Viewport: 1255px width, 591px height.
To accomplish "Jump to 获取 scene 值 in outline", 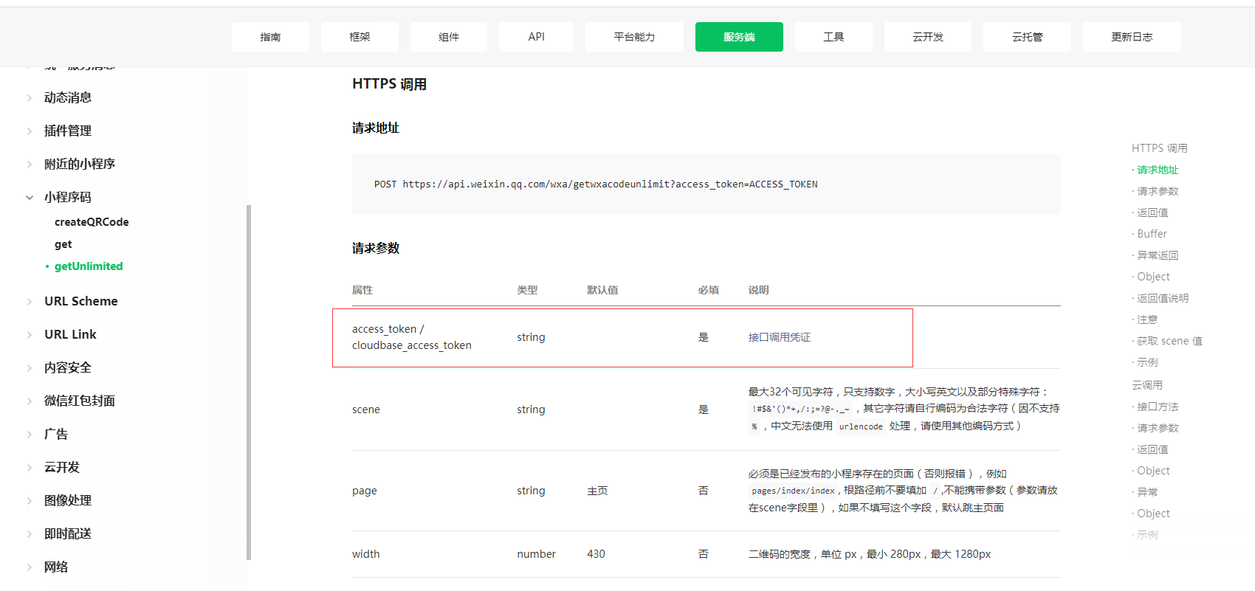I will pos(1169,341).
